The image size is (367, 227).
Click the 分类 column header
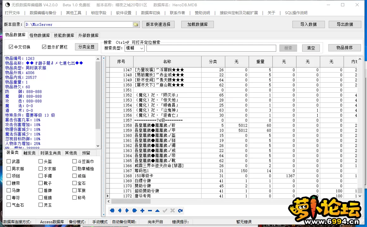click(x=213, y=61)
